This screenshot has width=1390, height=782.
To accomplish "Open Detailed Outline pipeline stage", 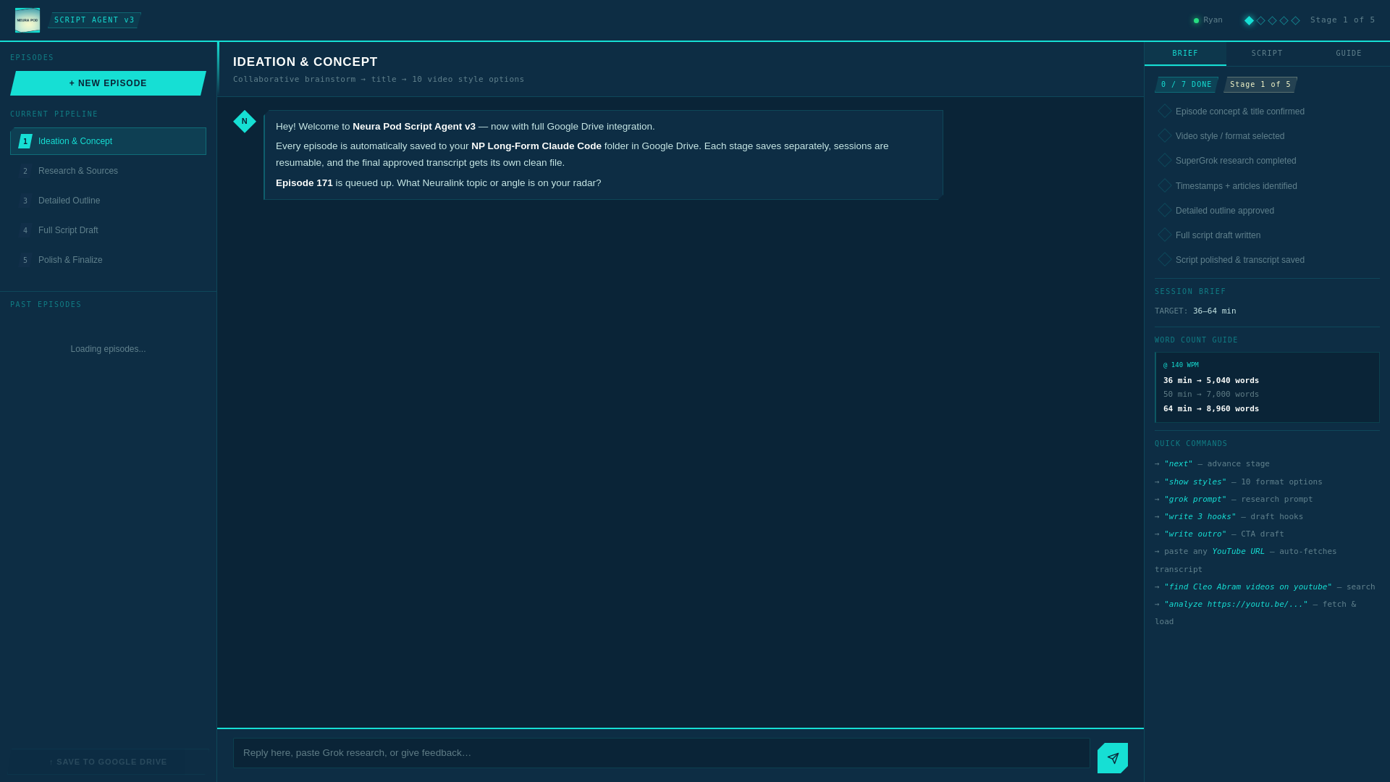I will coord(108,201).
